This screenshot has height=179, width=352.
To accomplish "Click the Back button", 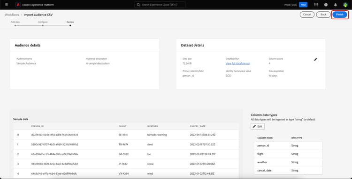I will [323, 14].
